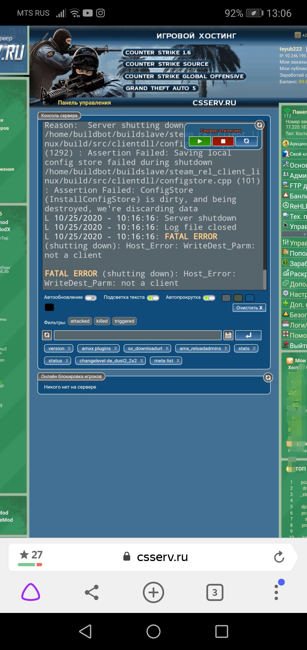Apply the triggered filter
Viewport: 307px width, 650px height.
click(125, 321)
